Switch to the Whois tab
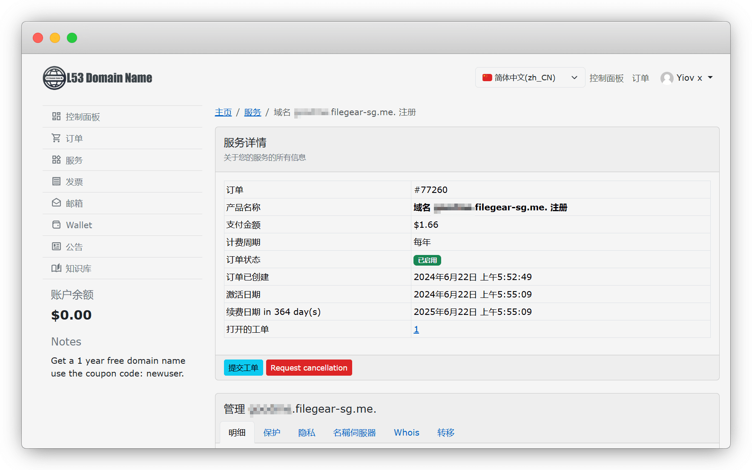 coord(406,433)
